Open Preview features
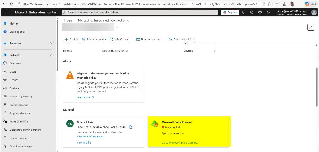 149,39
